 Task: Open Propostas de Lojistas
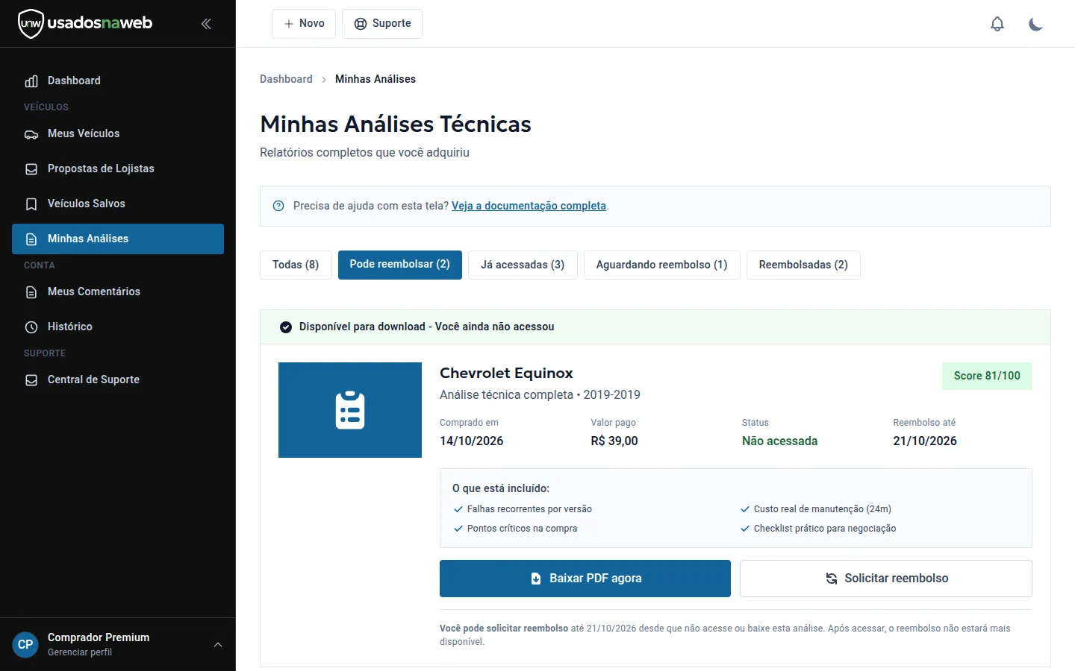pyautogui.click(x=118, y=168)
